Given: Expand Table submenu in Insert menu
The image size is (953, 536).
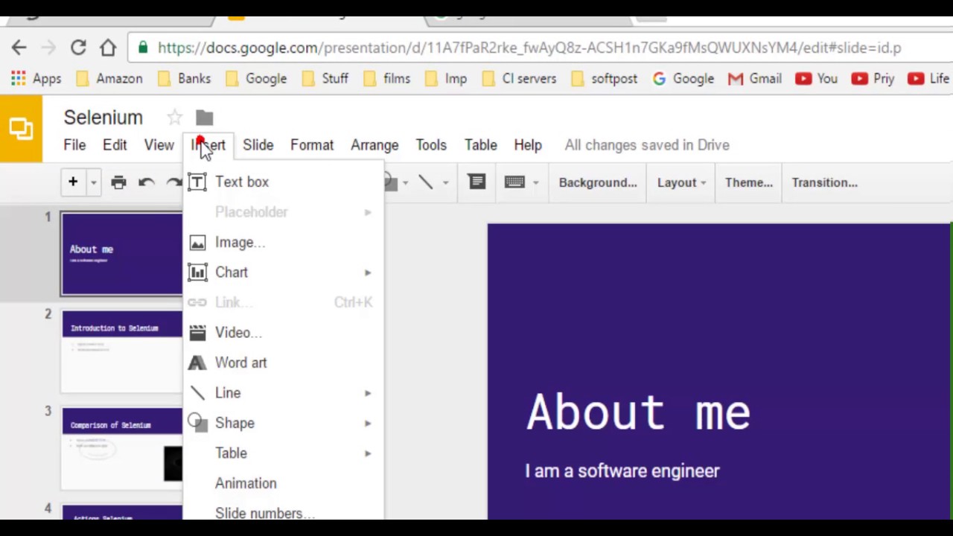Looking at the screenshot, I should (283, 453).
